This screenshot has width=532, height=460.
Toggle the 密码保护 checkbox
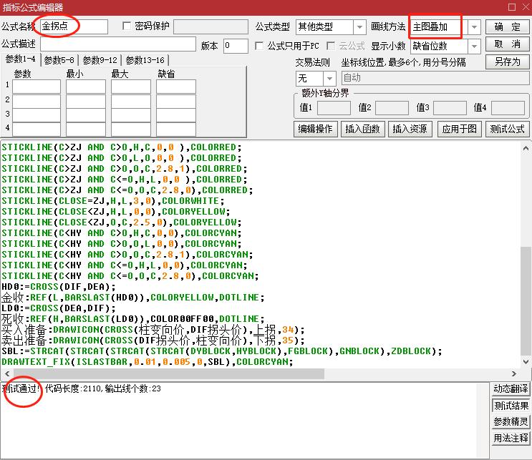[x=127, y=26]
